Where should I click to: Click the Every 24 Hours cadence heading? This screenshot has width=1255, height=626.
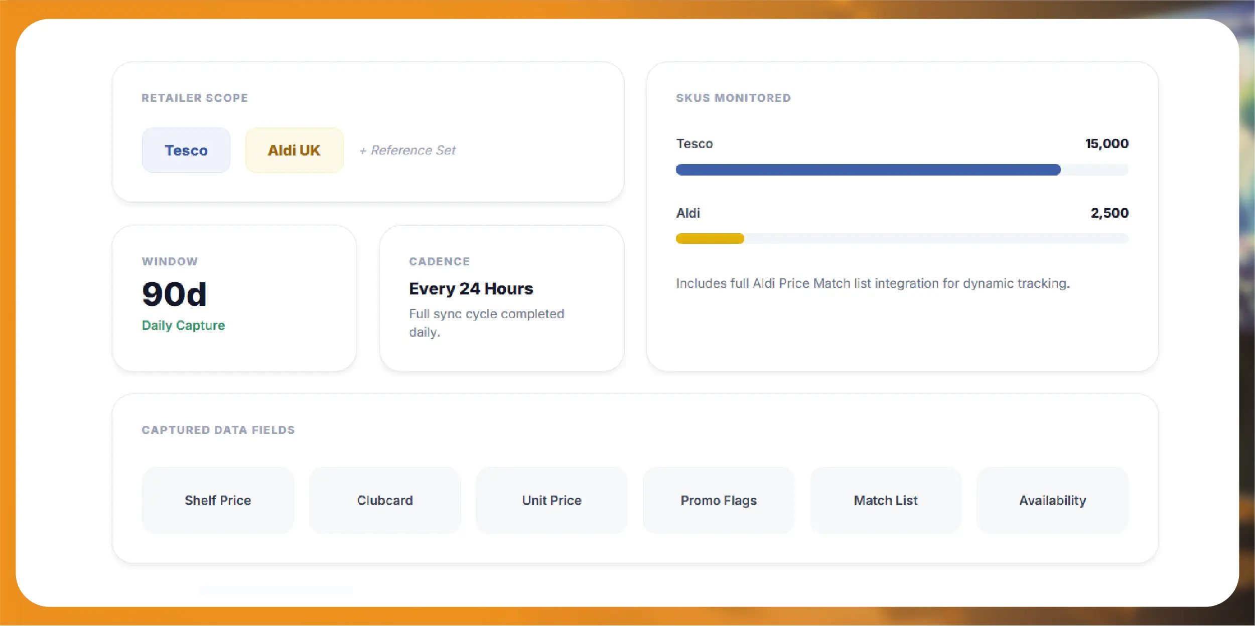click(471, 289)
